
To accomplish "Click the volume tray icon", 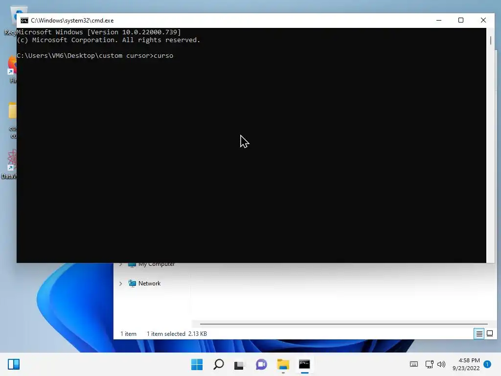I will [x=441, y=364].
